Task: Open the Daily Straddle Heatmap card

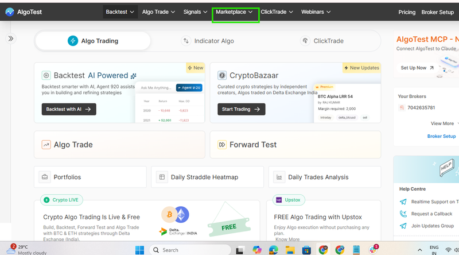Action: (x=207, y=177)
